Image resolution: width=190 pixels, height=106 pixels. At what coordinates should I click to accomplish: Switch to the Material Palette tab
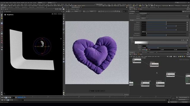[145, 52]
